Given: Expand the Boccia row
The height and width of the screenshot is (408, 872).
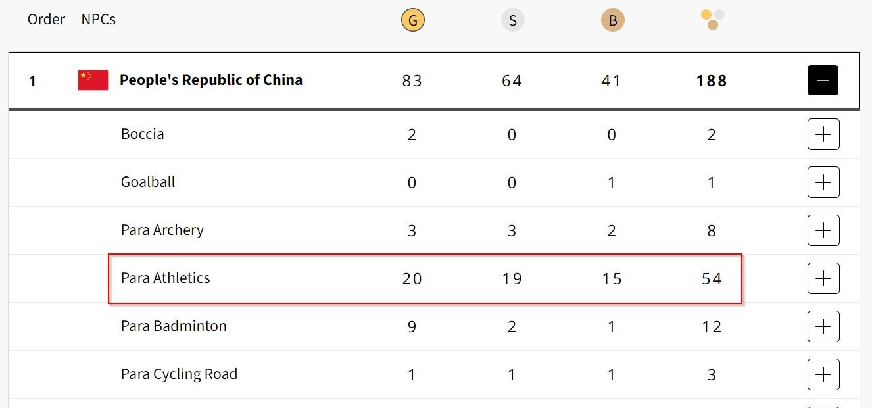Looking at the screenshot, I should (823, 134).
